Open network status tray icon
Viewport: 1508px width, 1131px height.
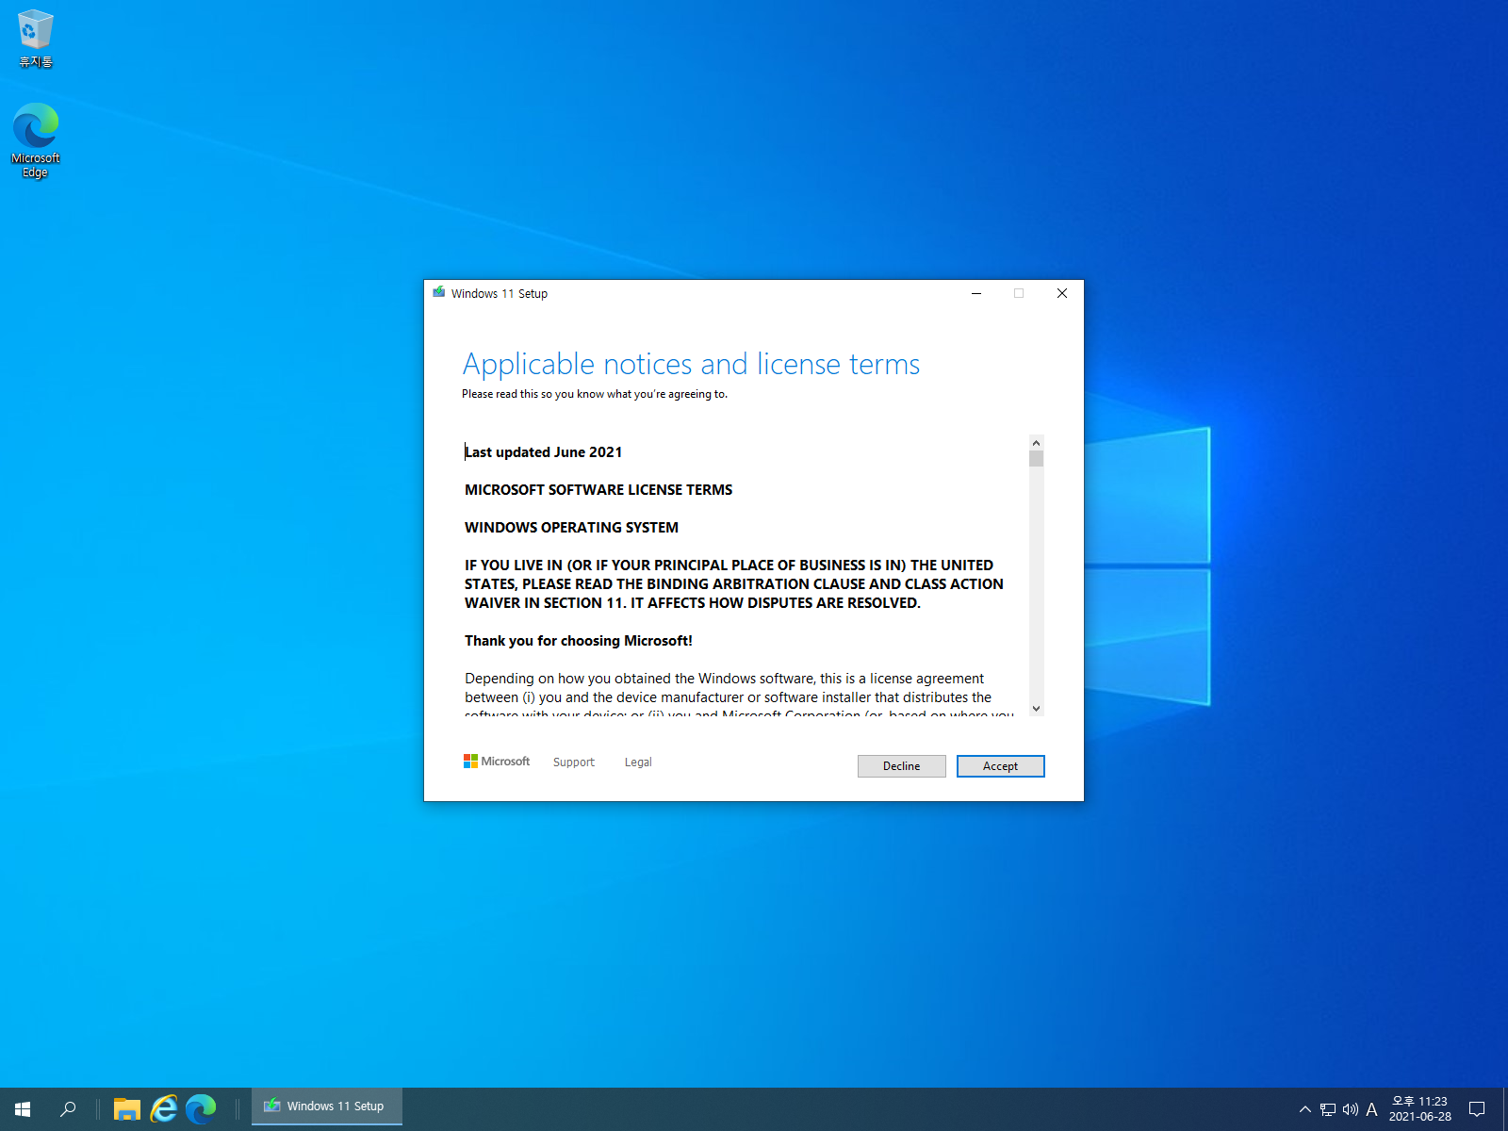coord(1328,1109)
